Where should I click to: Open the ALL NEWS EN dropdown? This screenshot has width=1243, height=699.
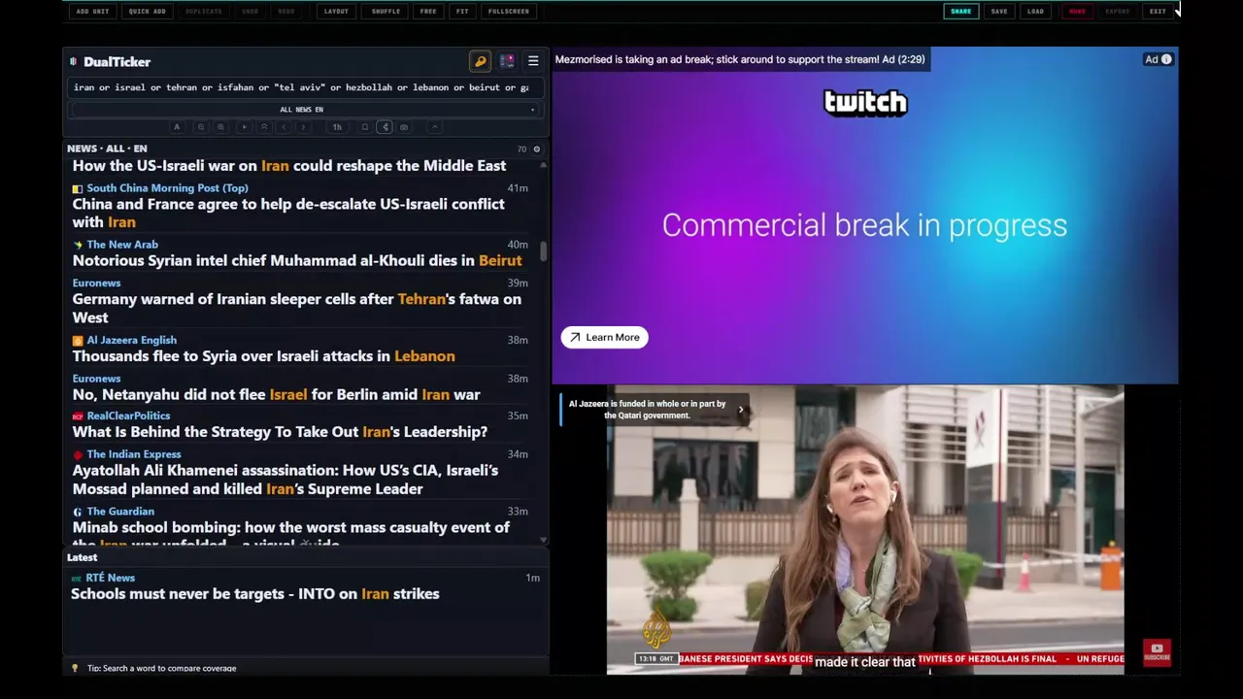(303, 110)
